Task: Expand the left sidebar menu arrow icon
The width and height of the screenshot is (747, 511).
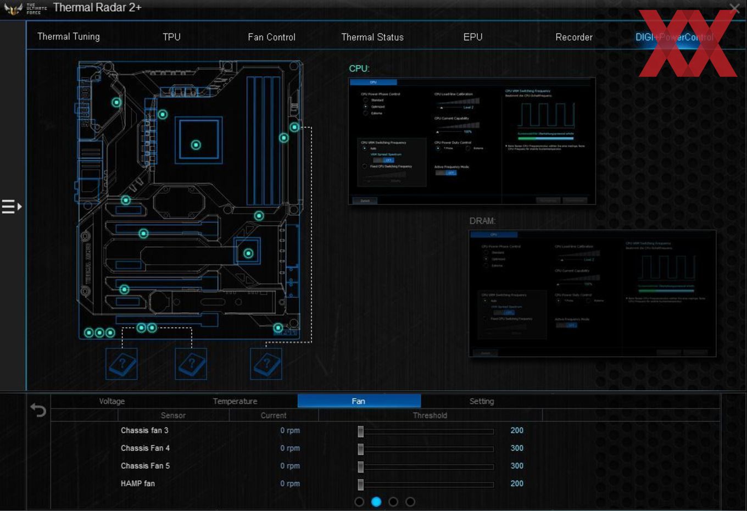Action: (x=12, y=207)
